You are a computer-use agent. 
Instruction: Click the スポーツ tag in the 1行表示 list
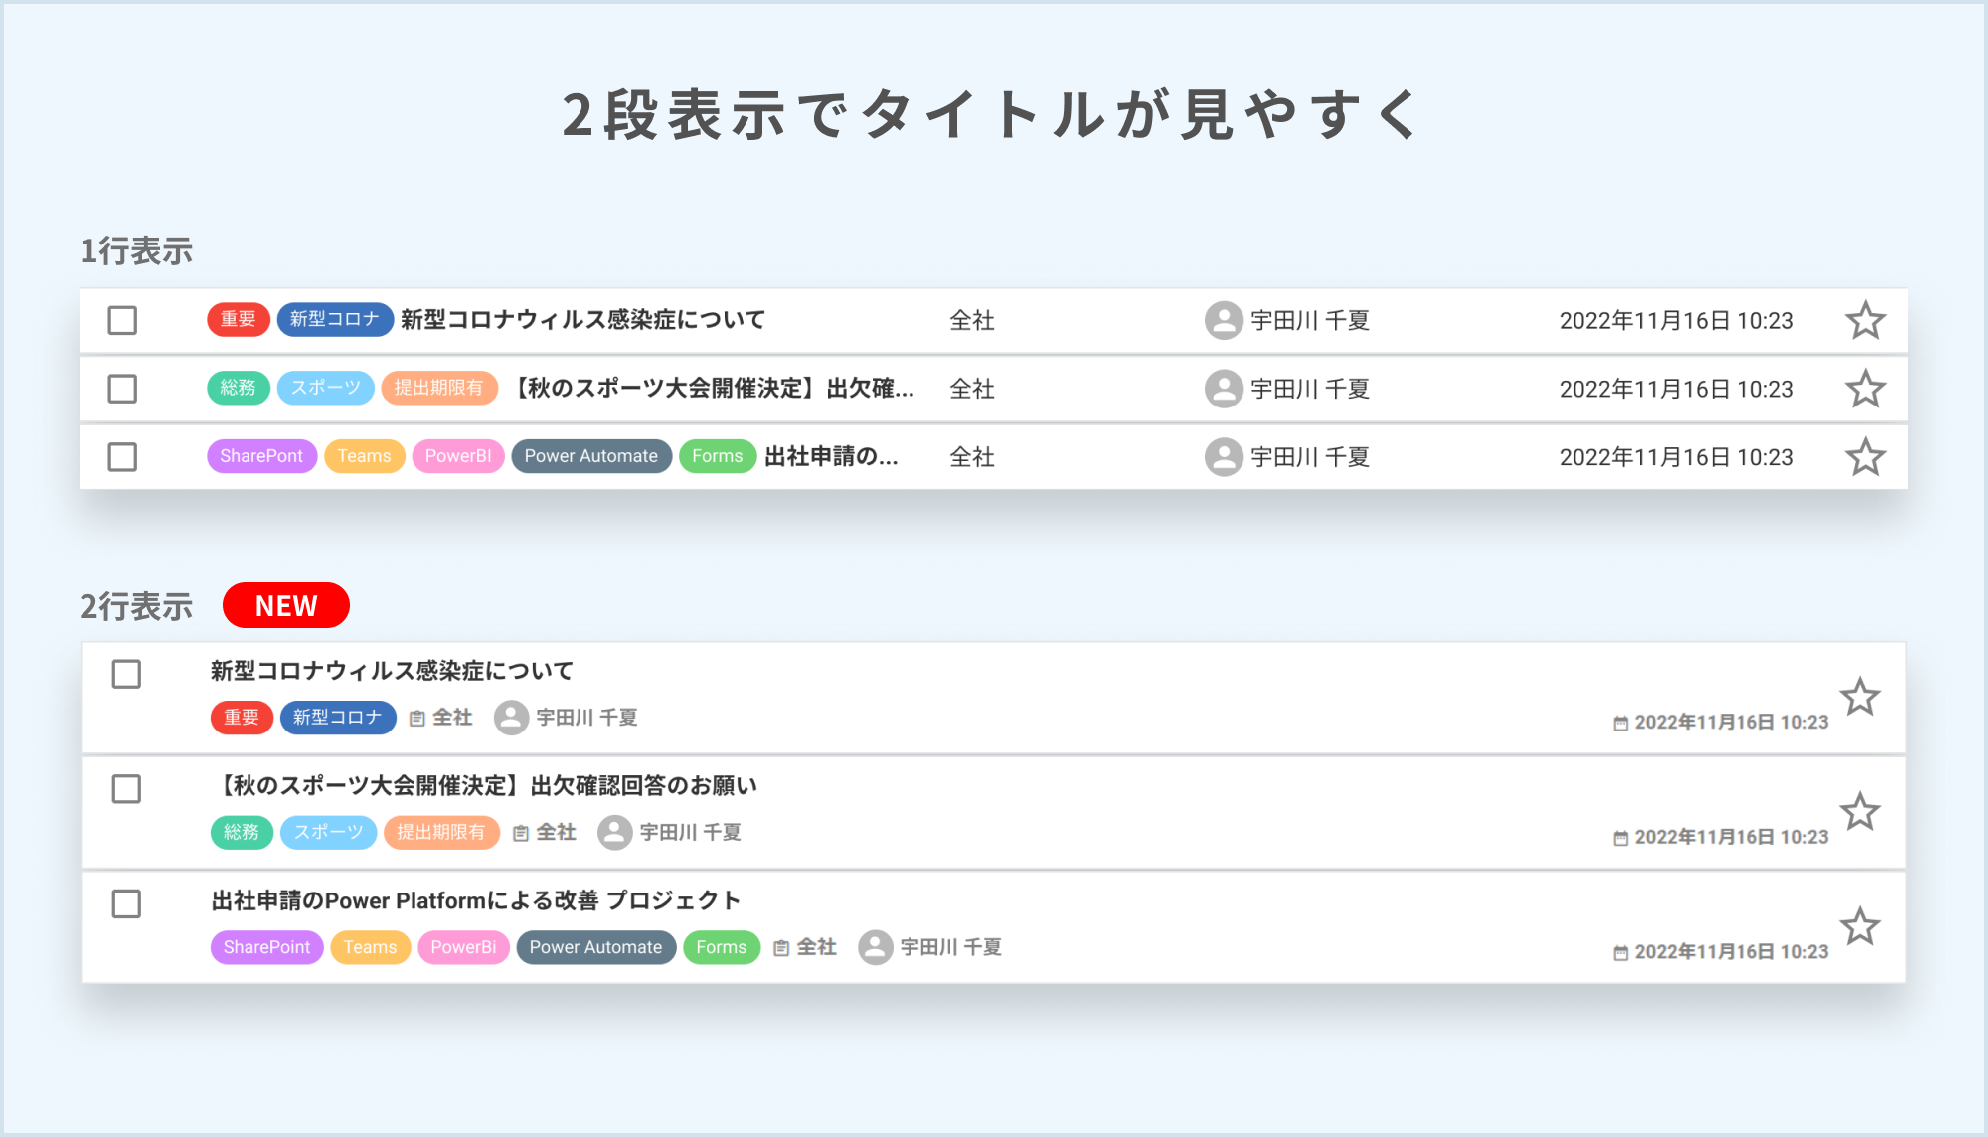[x=326, y=388]
